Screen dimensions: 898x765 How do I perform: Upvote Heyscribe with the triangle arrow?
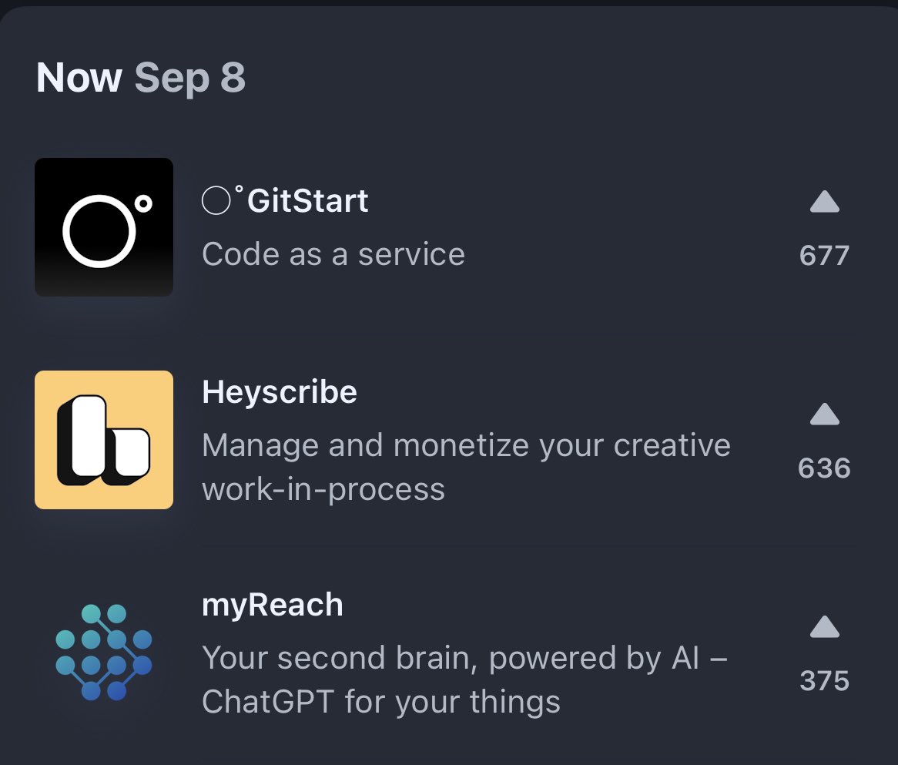825,414
